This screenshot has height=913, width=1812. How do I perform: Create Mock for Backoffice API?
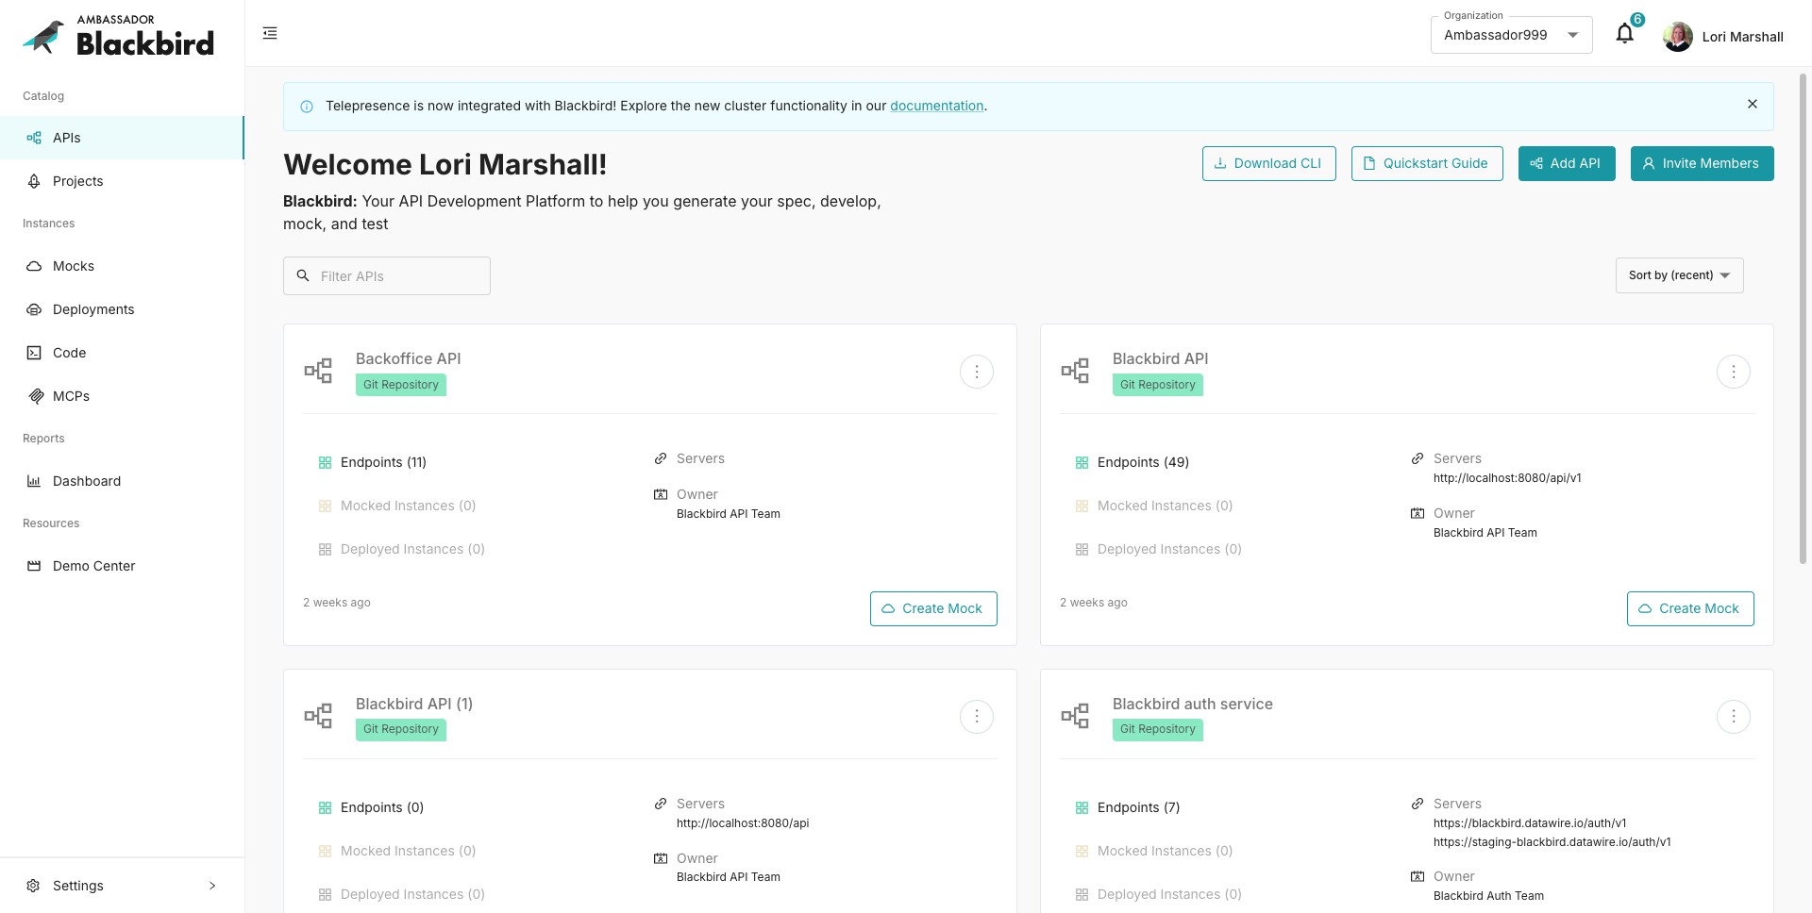coord(933,608)
